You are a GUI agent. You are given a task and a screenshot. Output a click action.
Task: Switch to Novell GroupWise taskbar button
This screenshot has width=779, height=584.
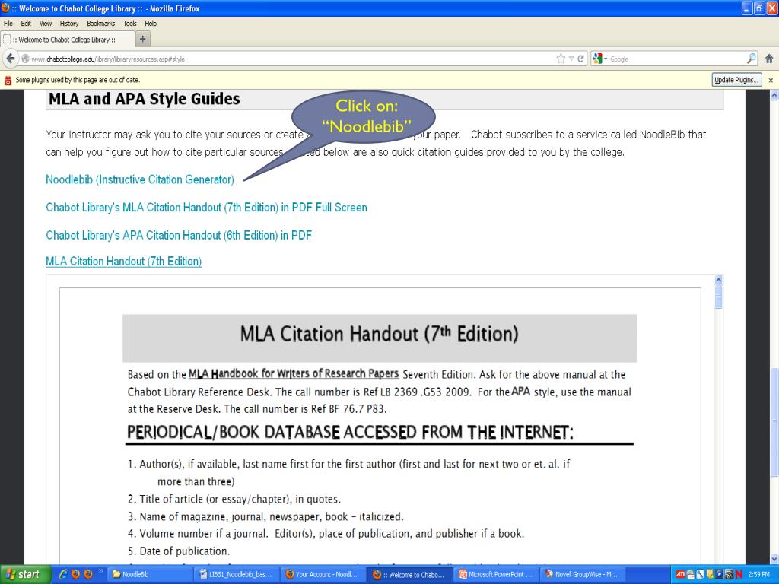click(x=583, y=575)
